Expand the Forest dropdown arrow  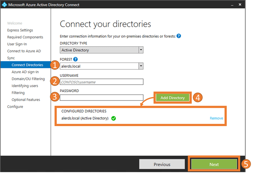[141, 66]
